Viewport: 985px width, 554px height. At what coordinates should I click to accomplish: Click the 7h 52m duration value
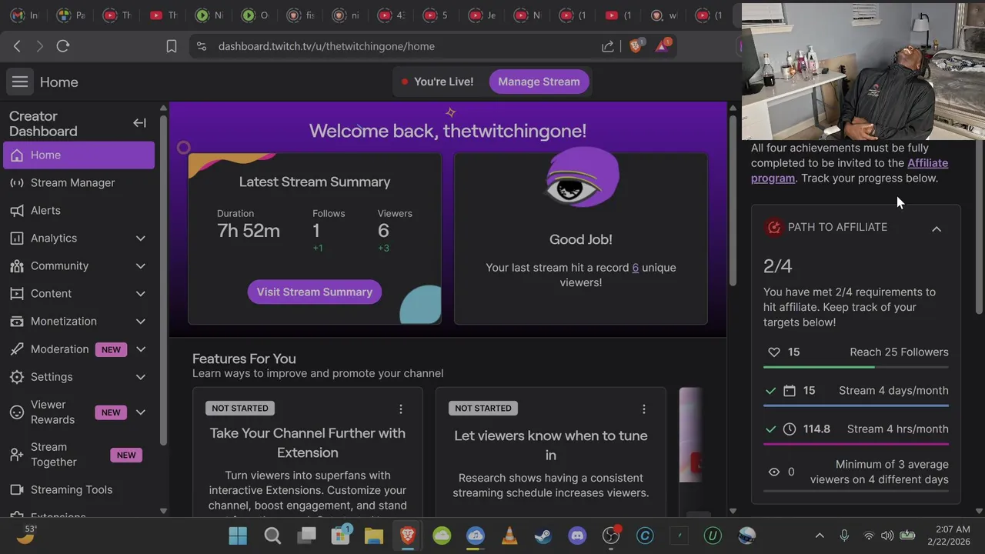249,231
